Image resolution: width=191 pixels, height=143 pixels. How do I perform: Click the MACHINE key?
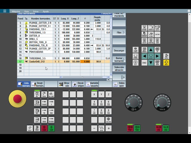click(144, 28)
